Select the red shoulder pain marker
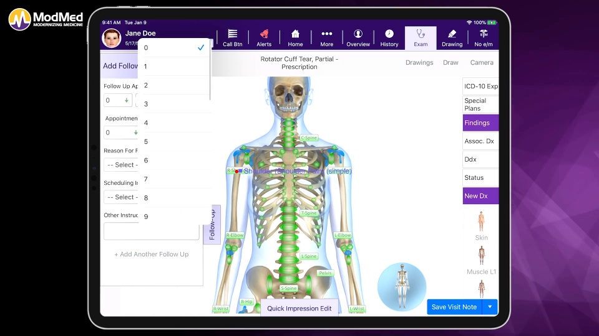The width and height of the screenshot is (599, 336). [236, 172]
